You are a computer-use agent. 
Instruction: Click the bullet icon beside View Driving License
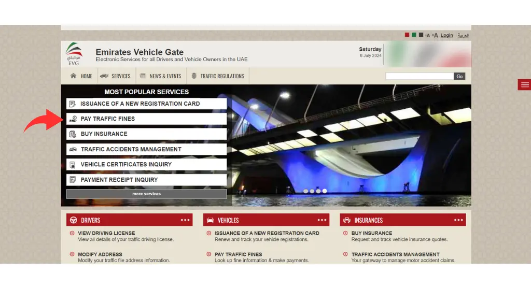tap(72, 233)
